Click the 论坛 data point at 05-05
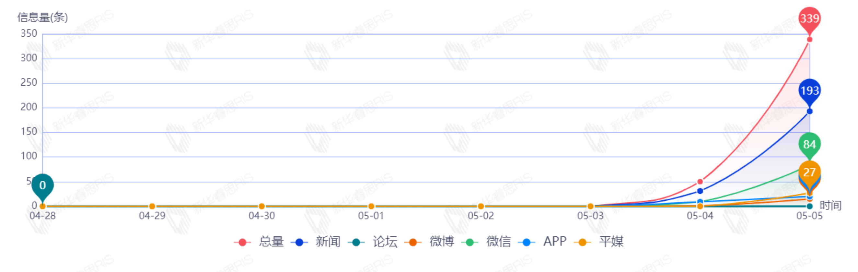Screen dimensions: 858x272 [809, 206]
